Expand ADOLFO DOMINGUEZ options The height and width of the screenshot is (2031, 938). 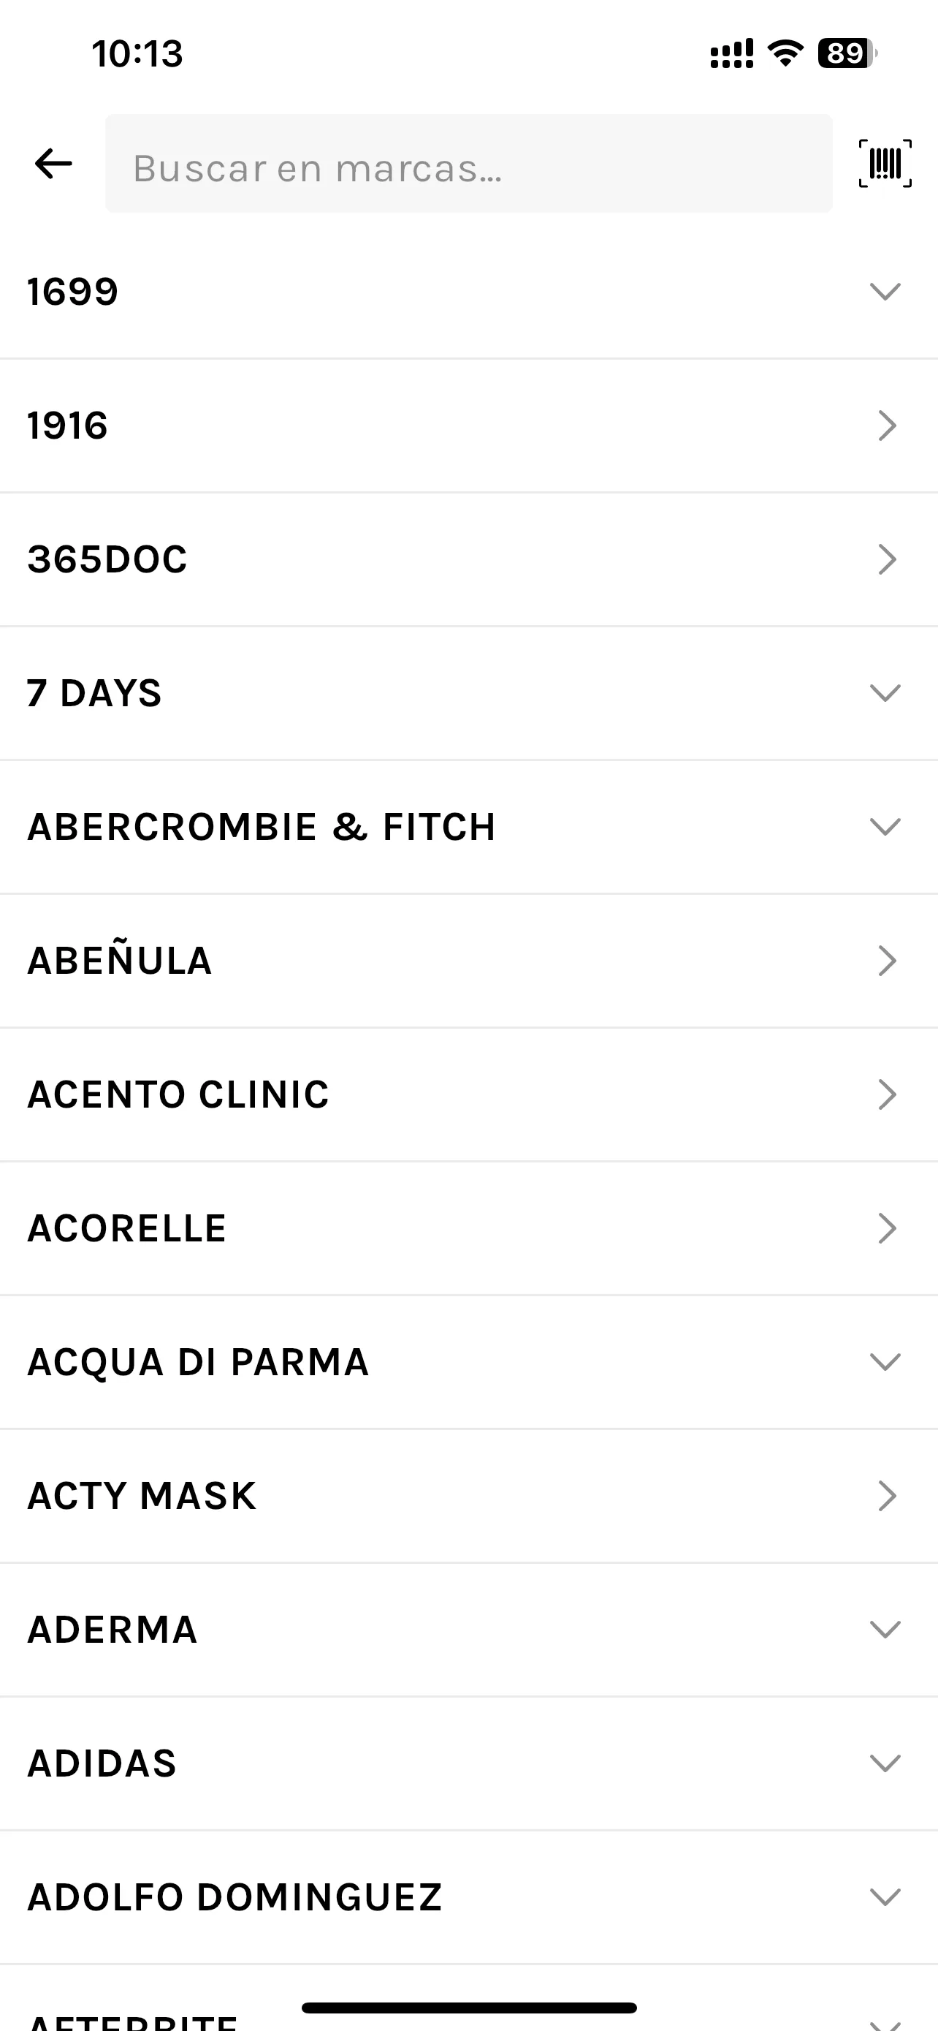pos(885,1897)
